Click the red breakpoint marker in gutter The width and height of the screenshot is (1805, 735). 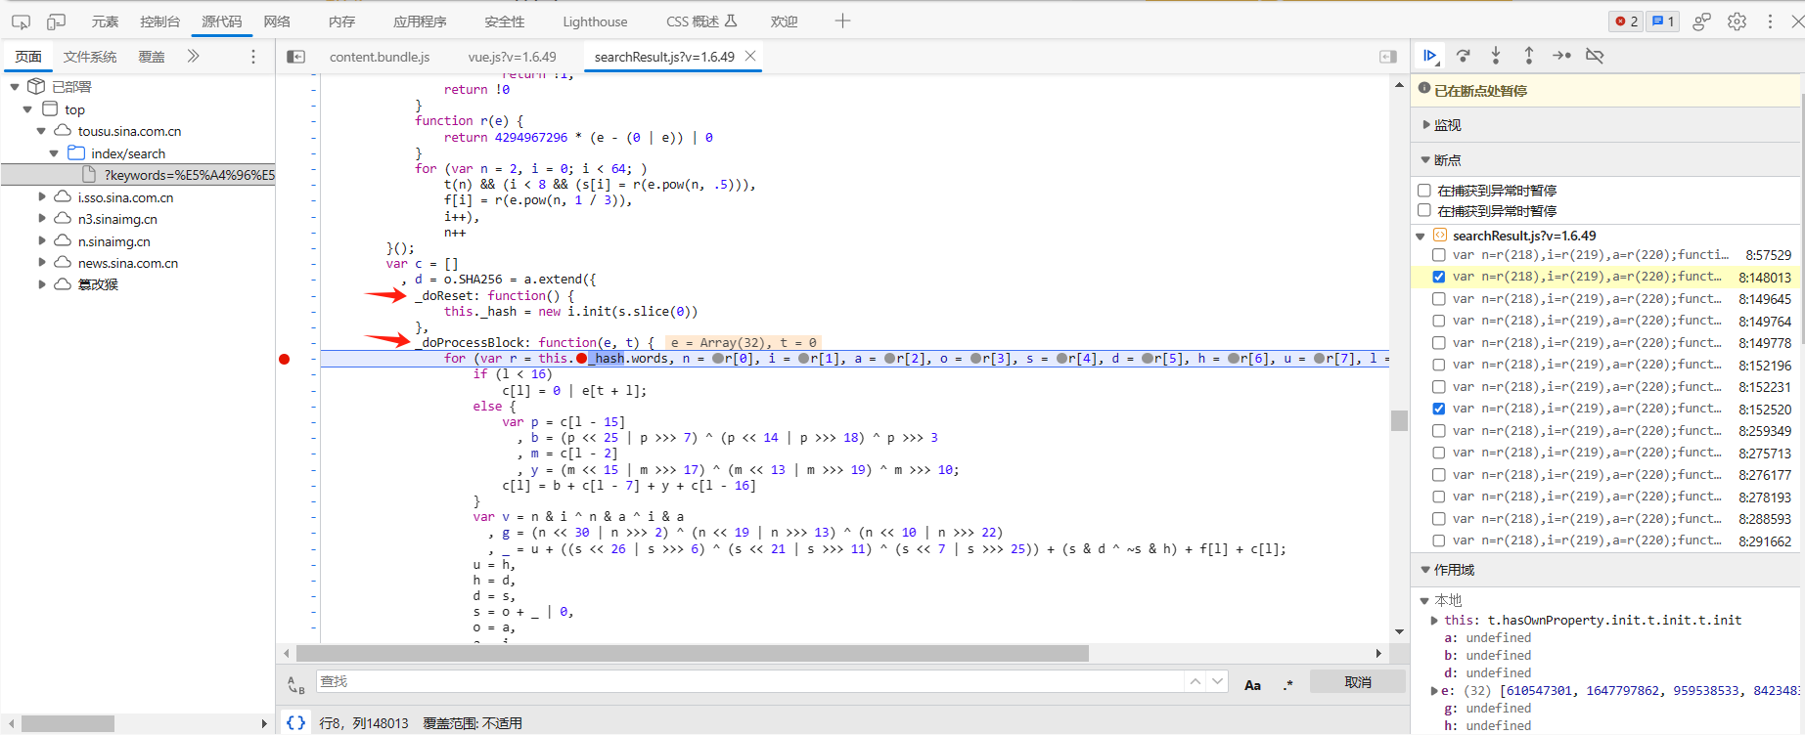[x=285, y=359]
